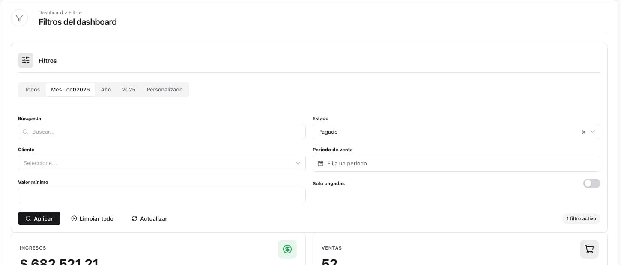Follow the Dashboard breadcrumb link
Viewport: 621px width, 265px height.
(51, 12)
